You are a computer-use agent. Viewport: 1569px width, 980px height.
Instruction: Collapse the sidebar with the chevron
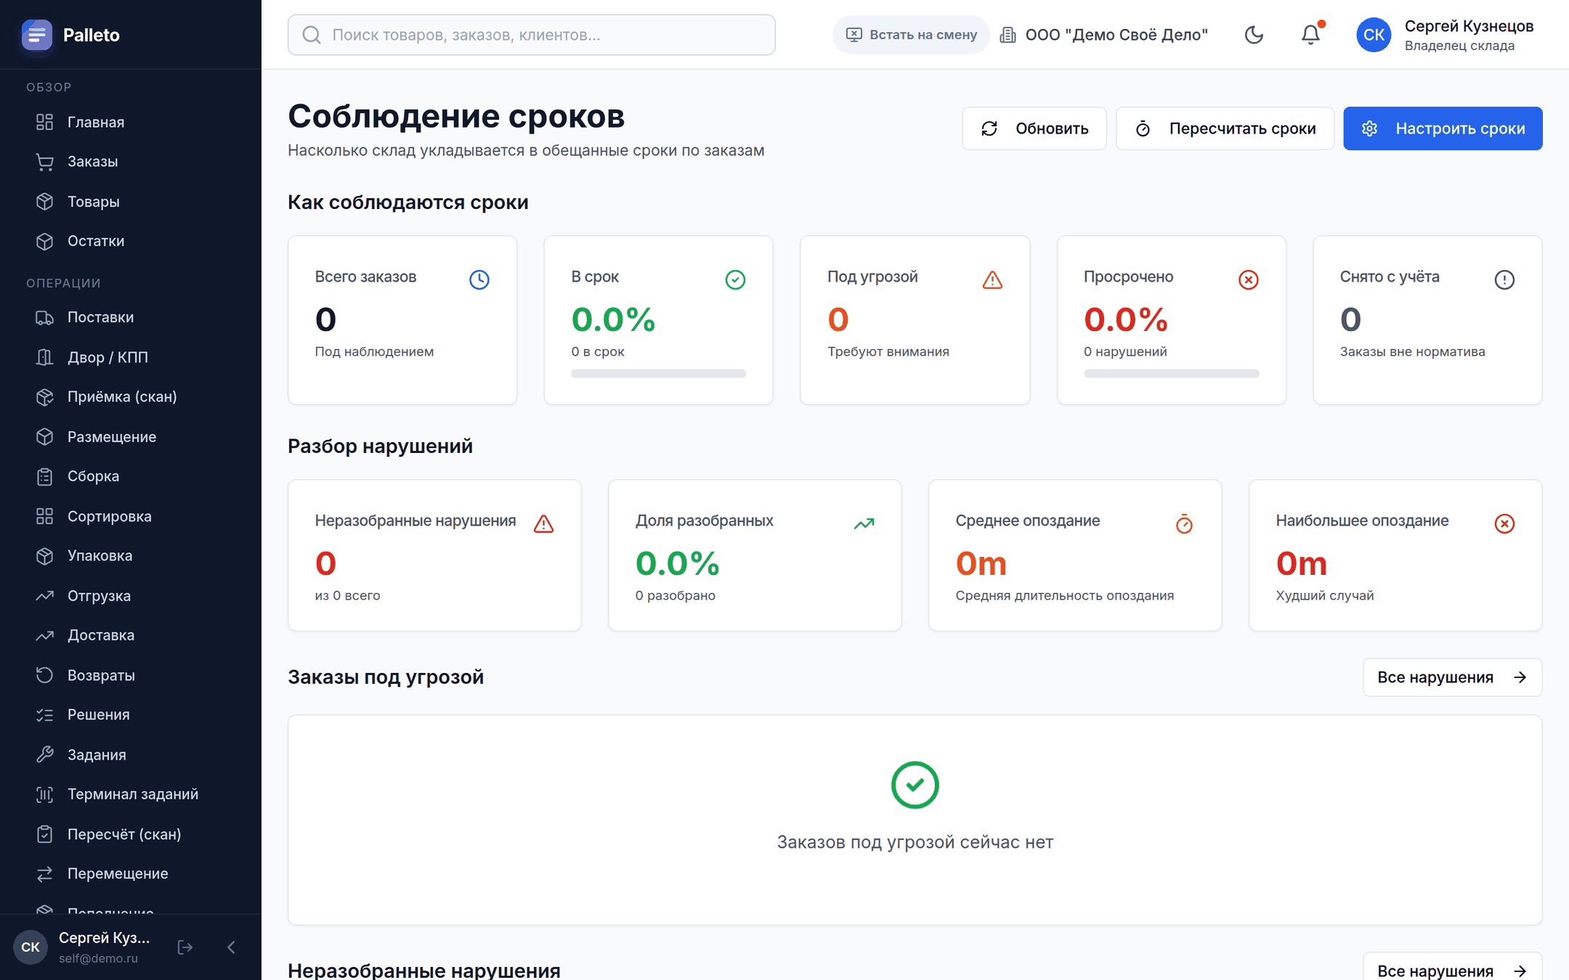[231, 947]
